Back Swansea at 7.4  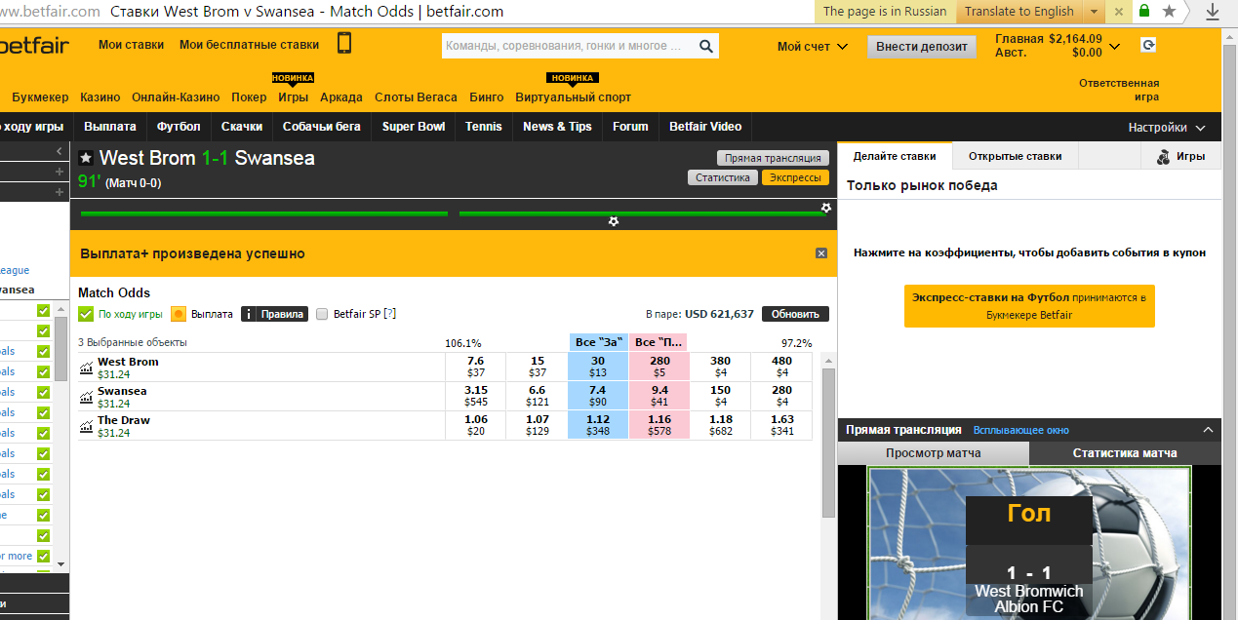(598, 396)
